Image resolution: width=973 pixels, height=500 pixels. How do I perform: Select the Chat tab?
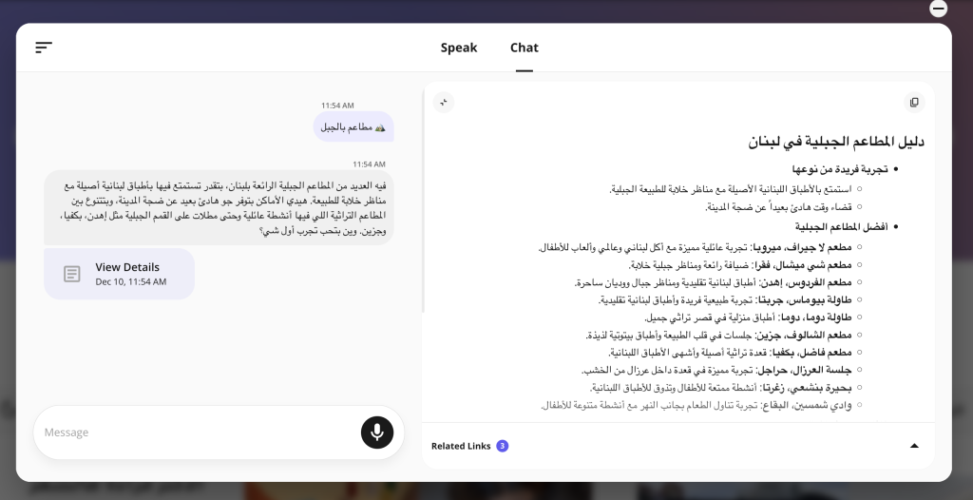coord(525,48)
